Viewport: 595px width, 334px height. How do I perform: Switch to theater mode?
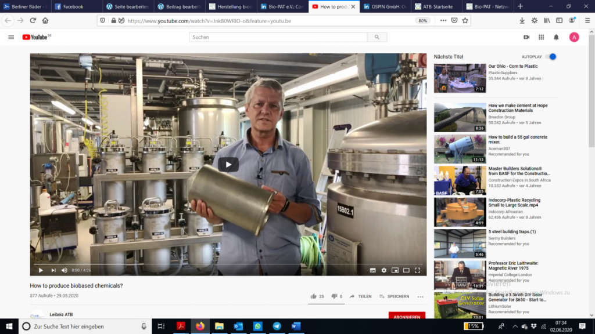click(x=406, y=270)
